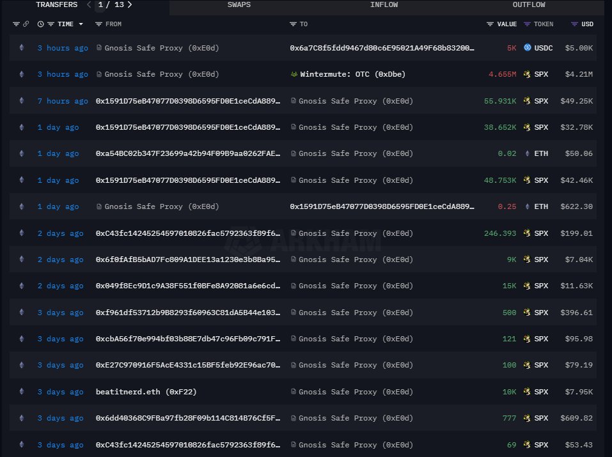Open Wintermute: OTC (0xDbe) entity
Image resolution: width=612 pixels, height=457 pixels.
point(353,74)
